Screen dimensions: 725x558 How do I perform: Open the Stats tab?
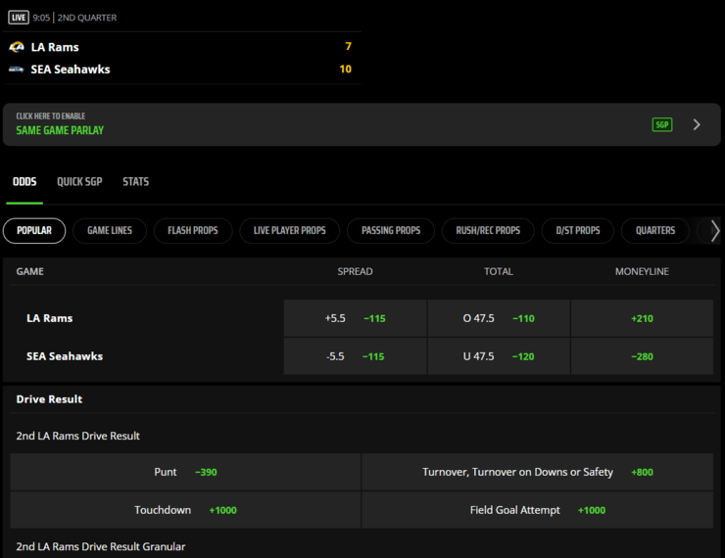136,181
